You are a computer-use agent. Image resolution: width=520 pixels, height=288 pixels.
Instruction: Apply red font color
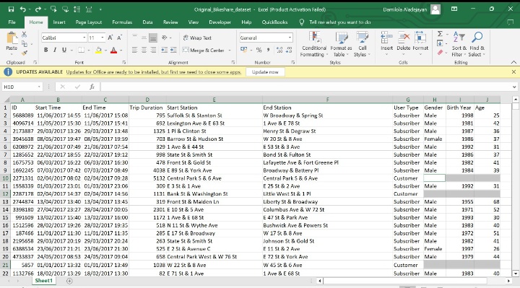pyautogui.click(x=114, y=50)
